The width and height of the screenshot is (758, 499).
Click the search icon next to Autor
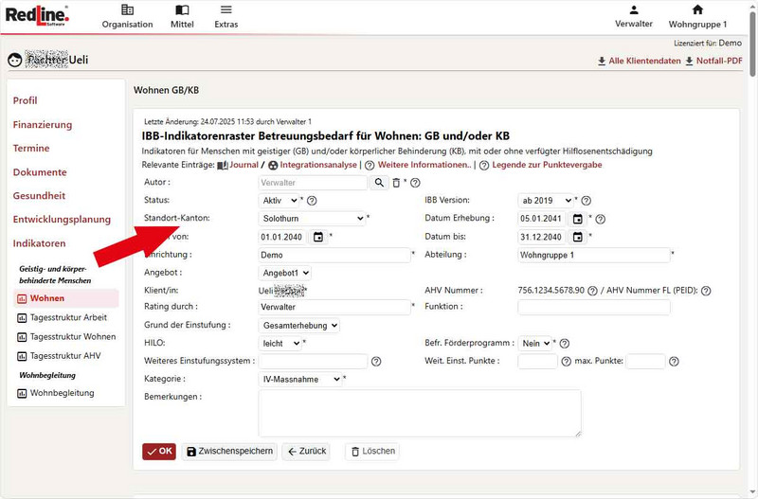(379, 183)
